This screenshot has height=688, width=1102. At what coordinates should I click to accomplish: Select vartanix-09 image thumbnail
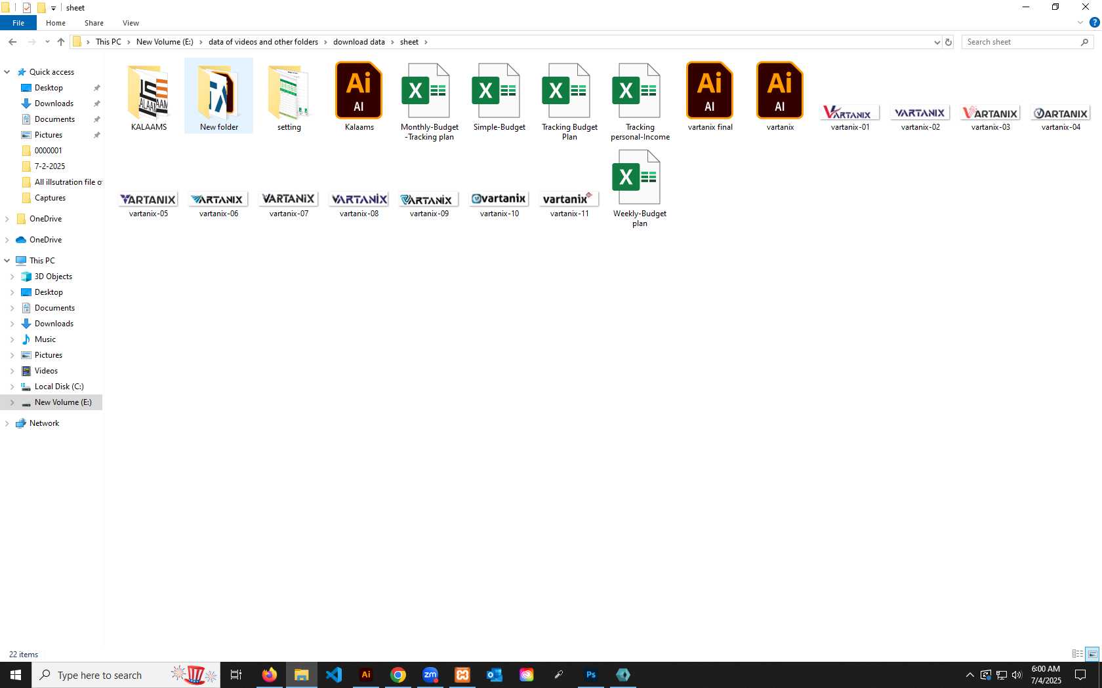pos(430,200)
